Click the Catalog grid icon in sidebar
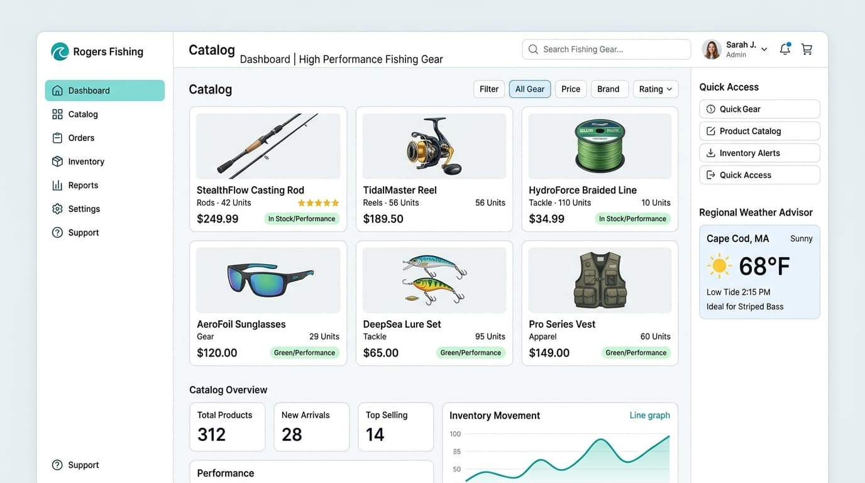865x483 pixels. click(x=57, y=114)
